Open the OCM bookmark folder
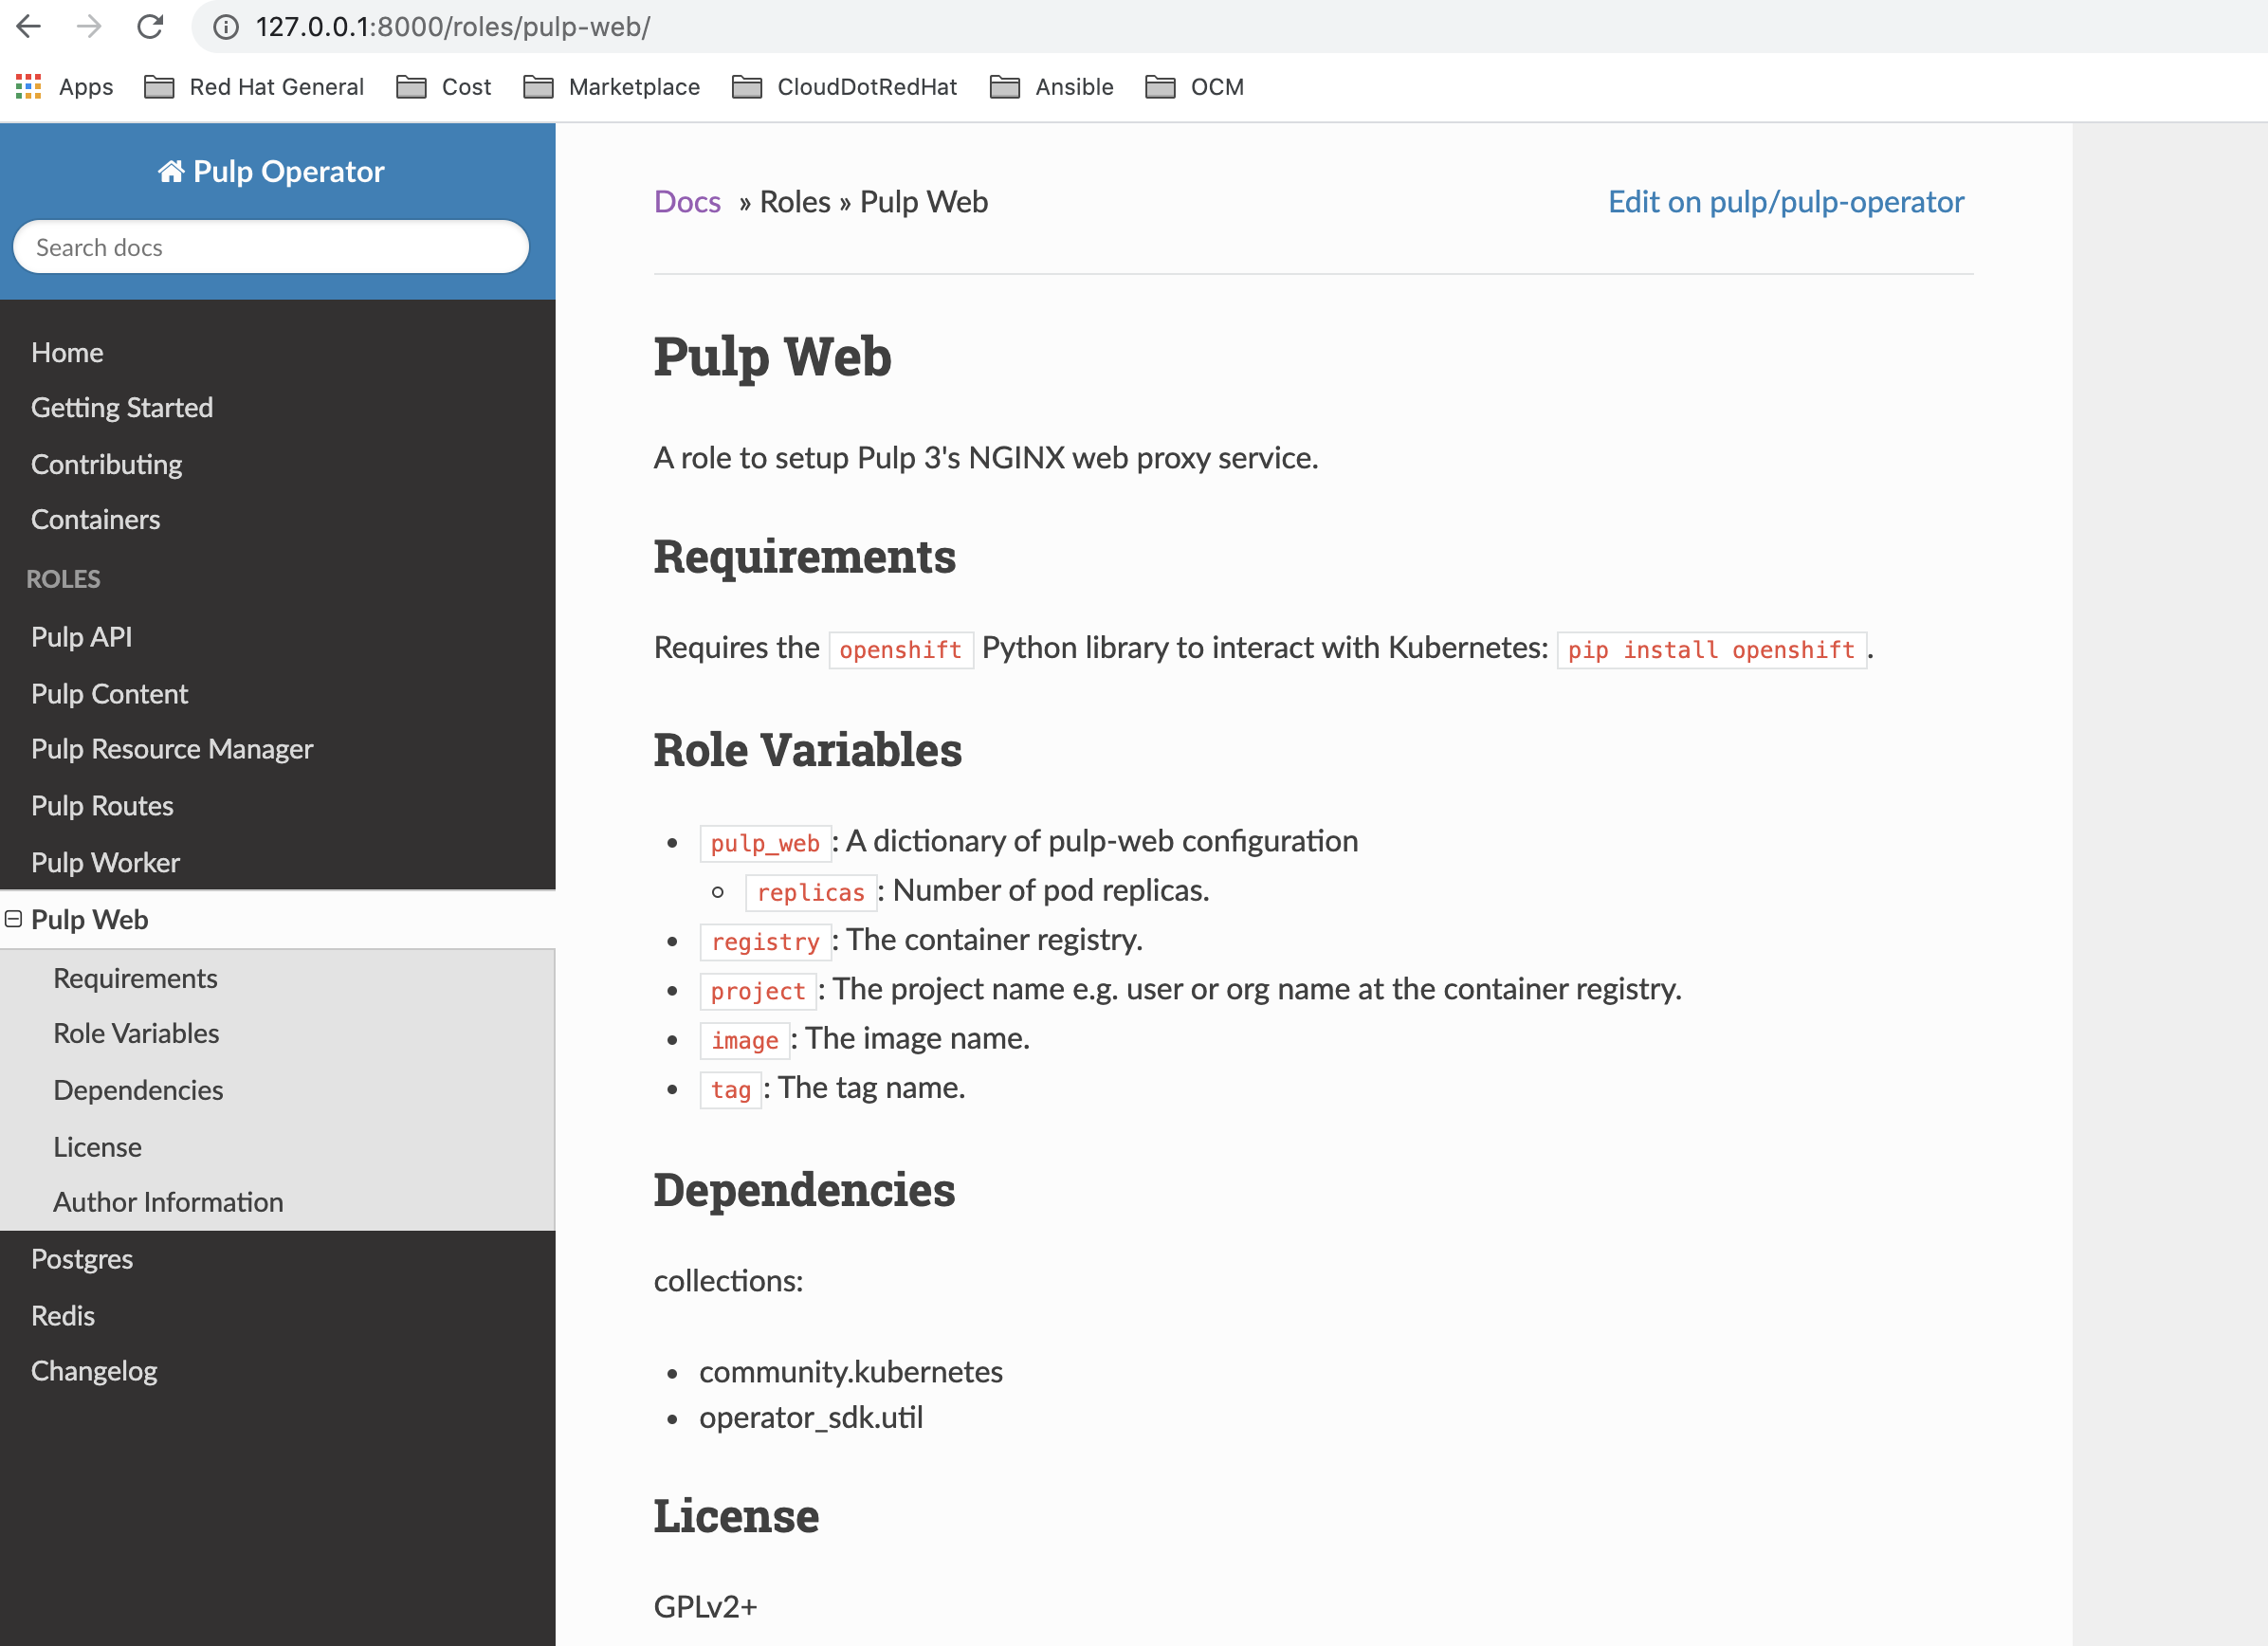Viewport: 2268px width, 1646px height. 1194,87
